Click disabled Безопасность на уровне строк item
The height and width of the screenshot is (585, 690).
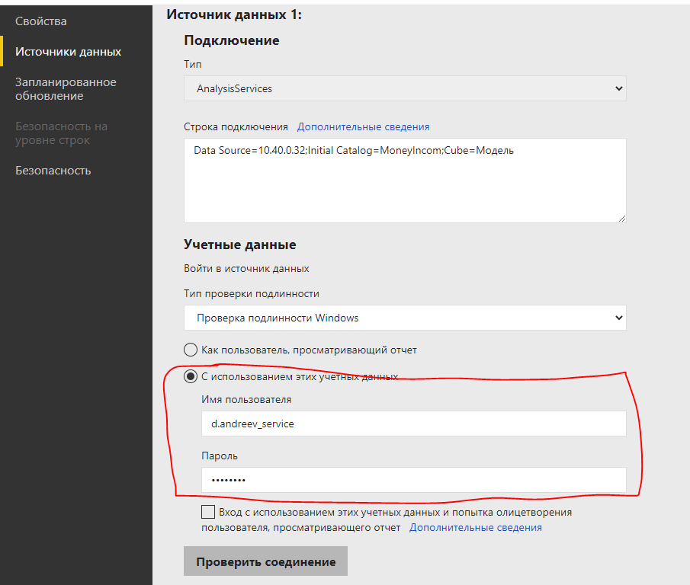[61, 133]
